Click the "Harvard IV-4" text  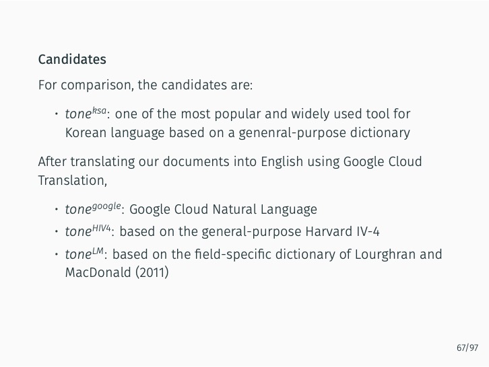[343, 233]
